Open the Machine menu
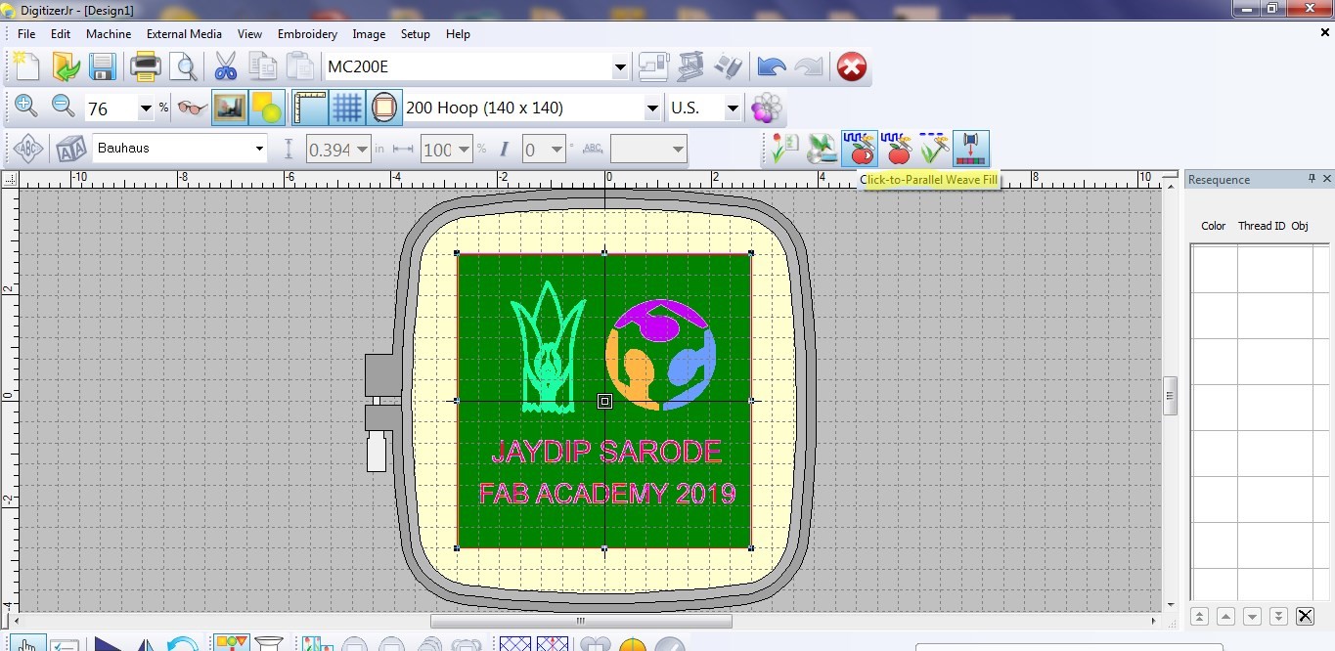Image resolution: width=1335 pixels, height=651 pixels. point(109,33)
